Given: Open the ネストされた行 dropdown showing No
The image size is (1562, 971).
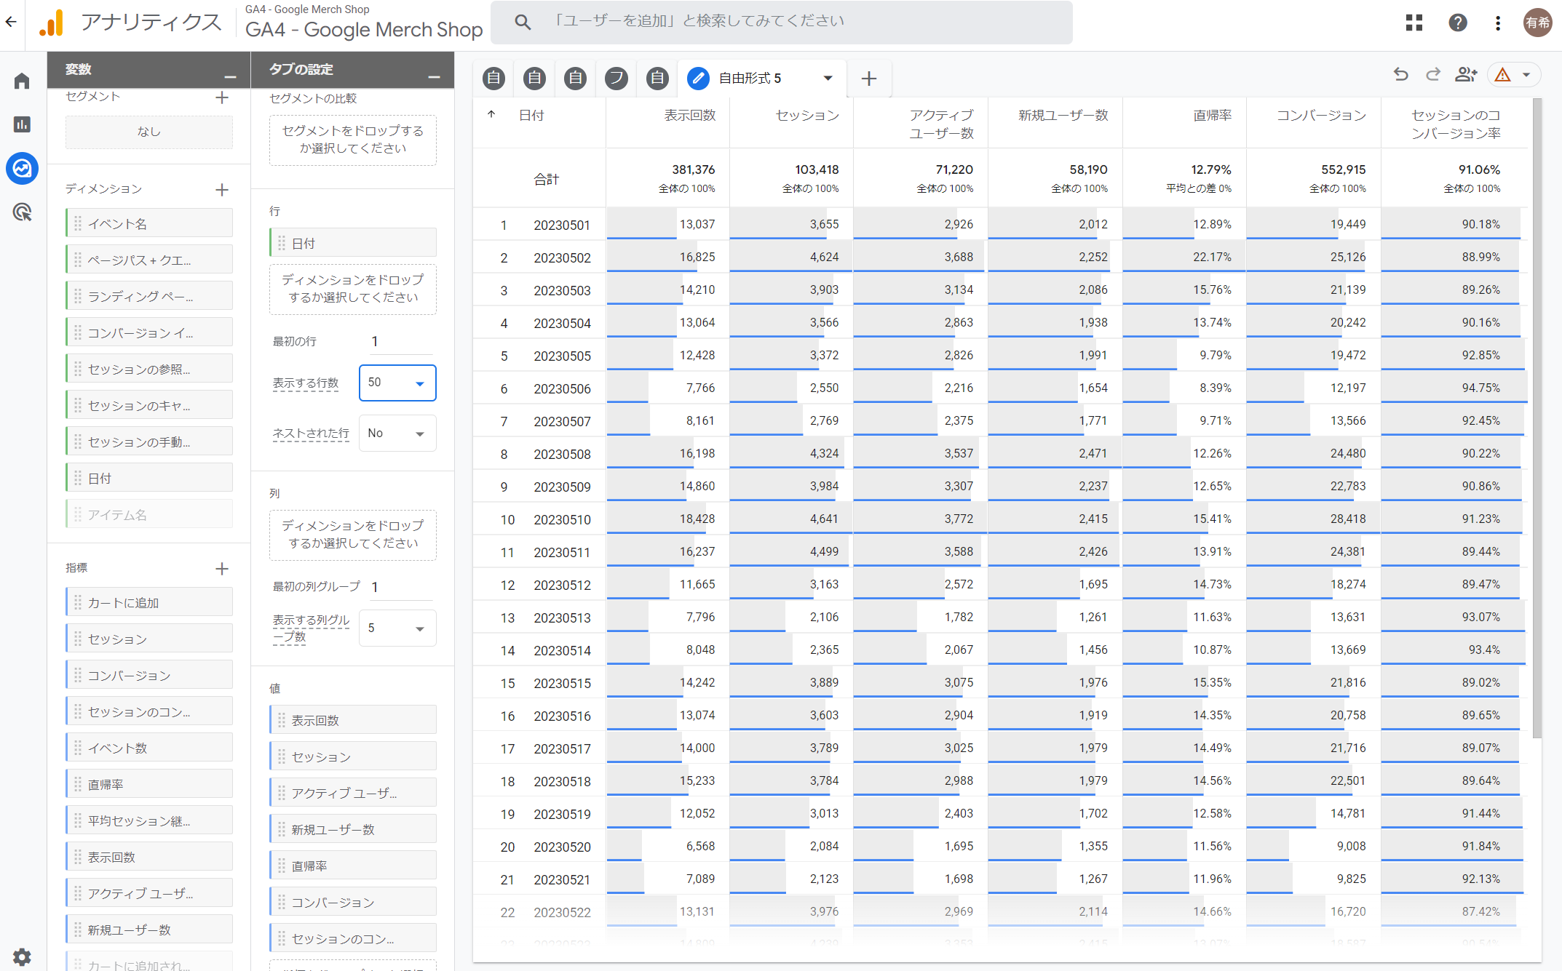Looking at the screenshot, I should click(x=397, y=433).
